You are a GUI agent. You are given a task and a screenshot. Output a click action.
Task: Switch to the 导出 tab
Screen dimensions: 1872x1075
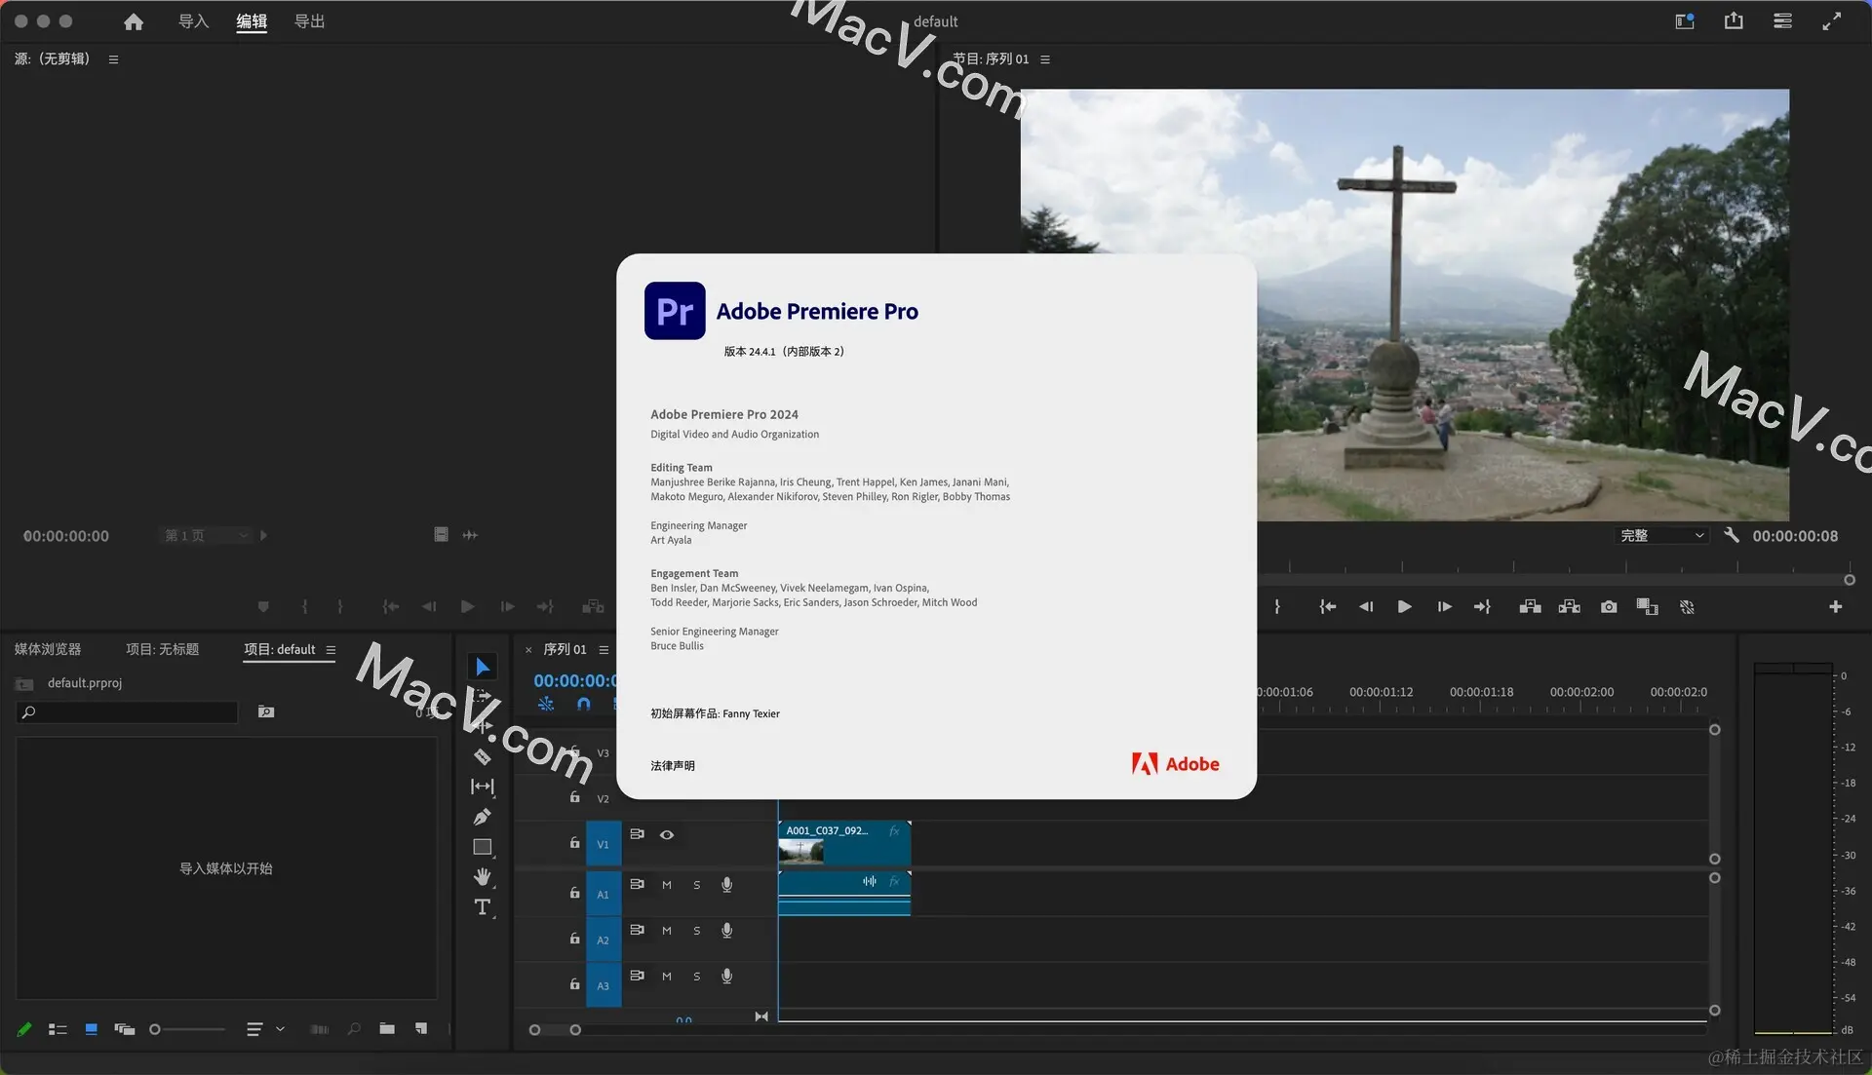click(309, 21)
